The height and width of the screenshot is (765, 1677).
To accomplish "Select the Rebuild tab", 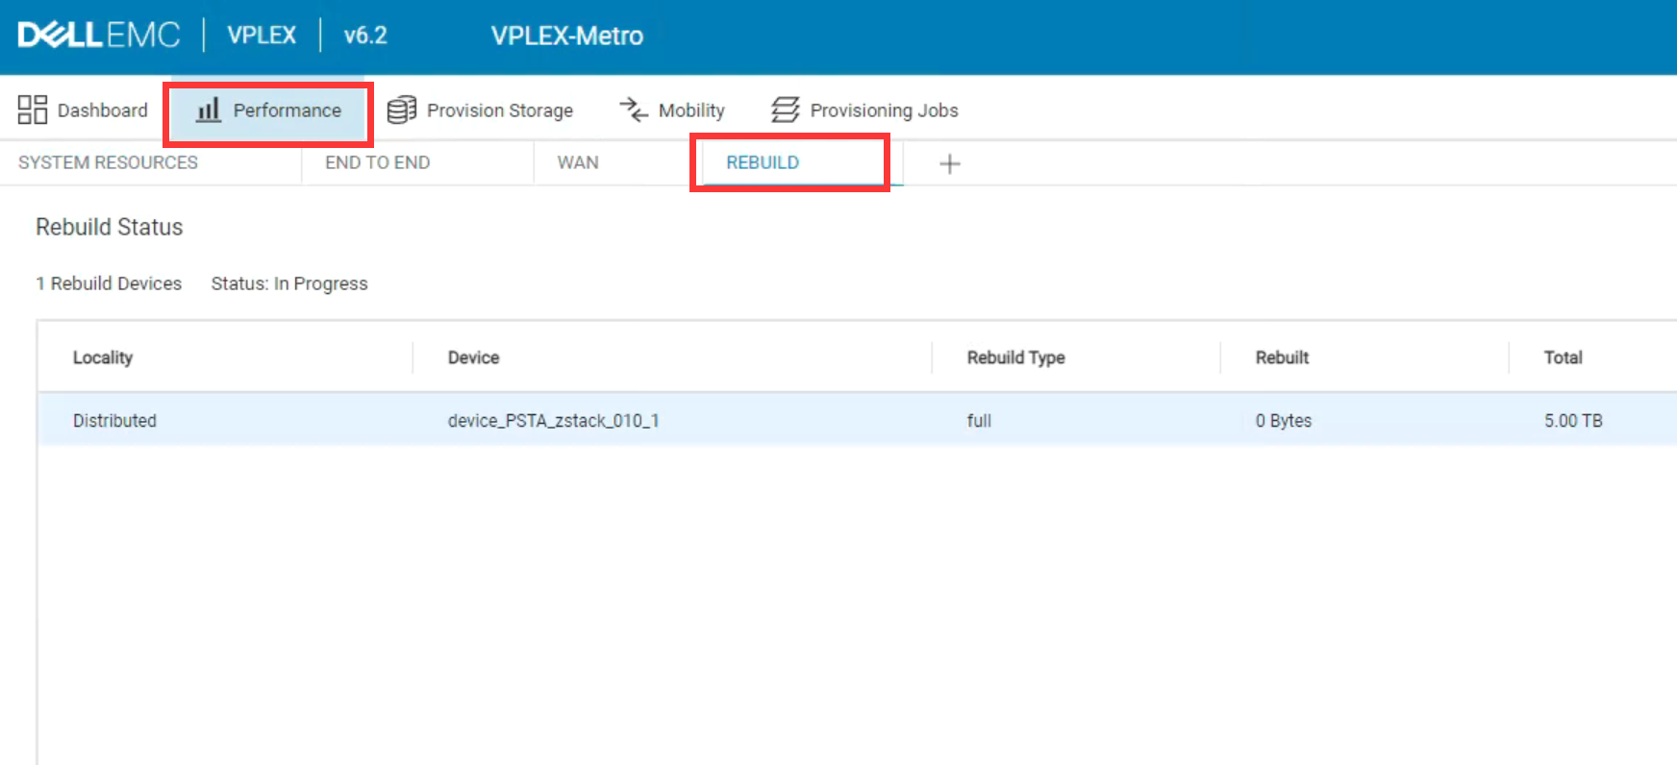I will 762,162.
